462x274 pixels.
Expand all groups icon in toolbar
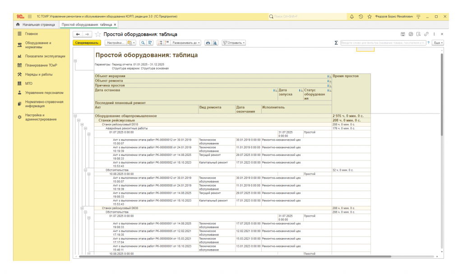(x=167, y=43)
